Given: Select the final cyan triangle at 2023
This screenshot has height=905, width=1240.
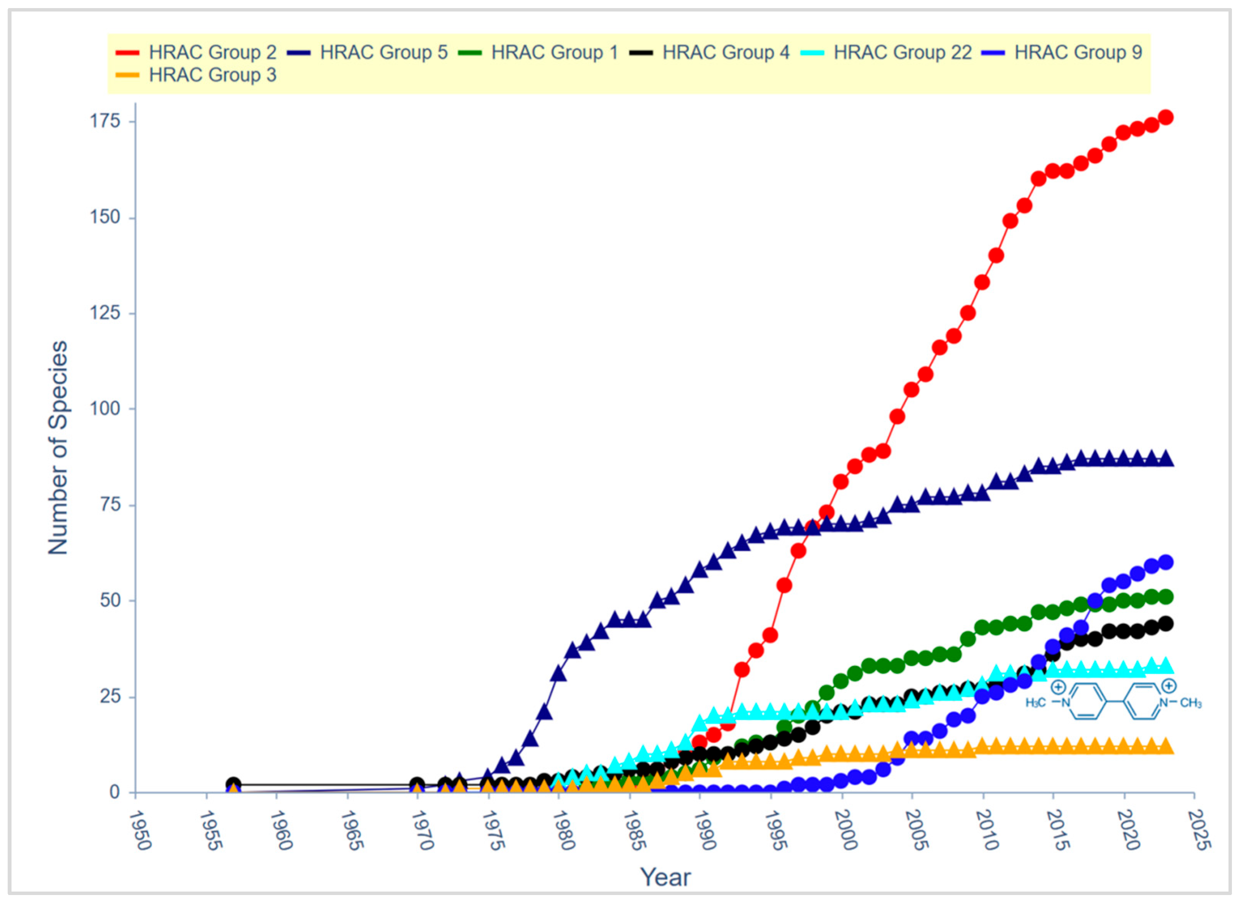Looking at the screenshot, I should [x=1166, y=666].
